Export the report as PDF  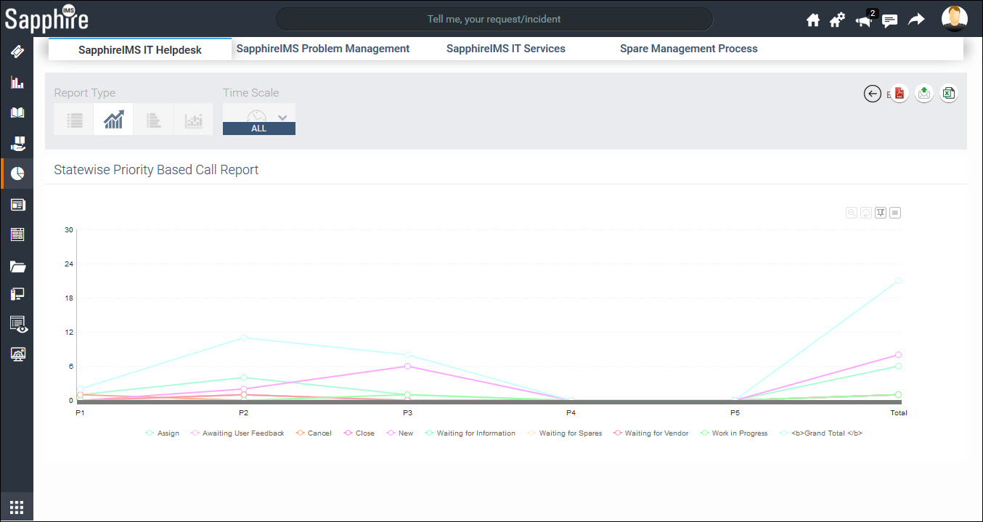click(899, 93)
